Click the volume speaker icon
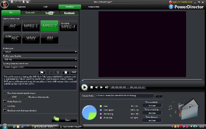The image size is (206, 129). tap(107, 87)
